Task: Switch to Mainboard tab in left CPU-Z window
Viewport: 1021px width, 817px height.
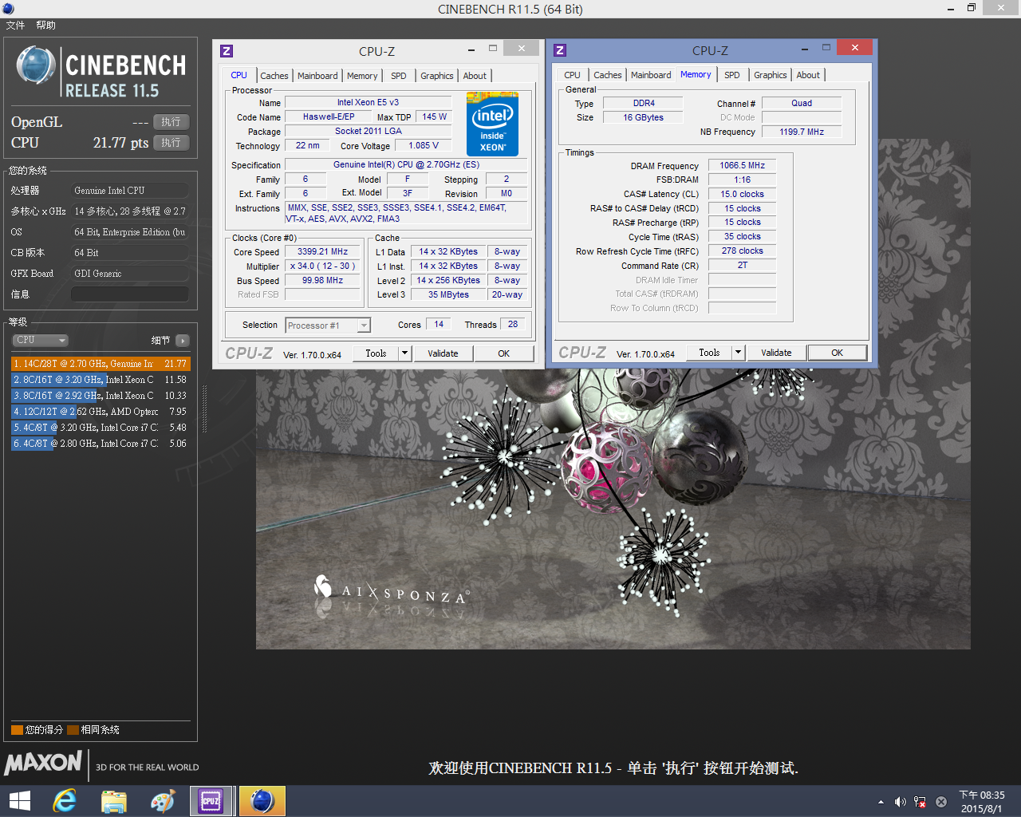Action: point(317,76)
